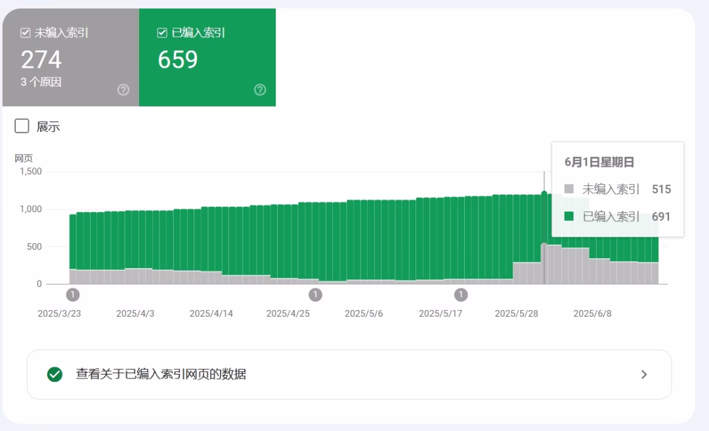This screenshot has height=431, width=709.
Task: Click the 6月1日星期日 tooltip heading
Action: pos(599,162)
